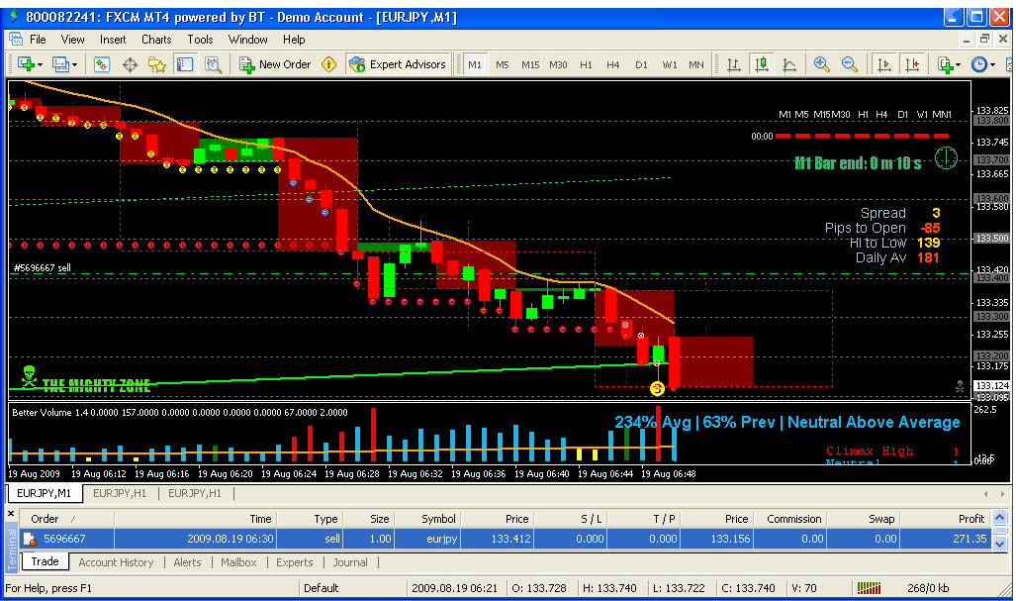1016x601 pixels.
Task: Open the Alerts tab
Action: click(187, 562)
